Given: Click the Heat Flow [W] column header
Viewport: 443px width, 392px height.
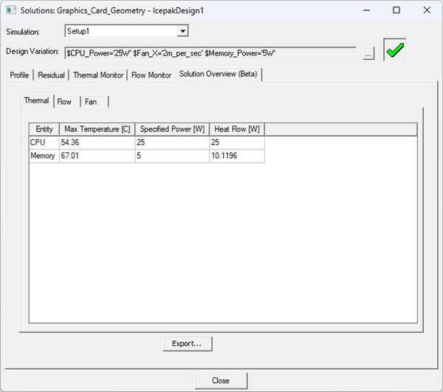Looking at the screenshot, I should [x=237, y=129].
